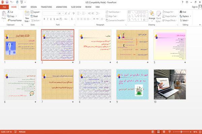202x134 pixels.
Task: Click the Copy button
Action: pyautogui.click(x=11, y=16)
